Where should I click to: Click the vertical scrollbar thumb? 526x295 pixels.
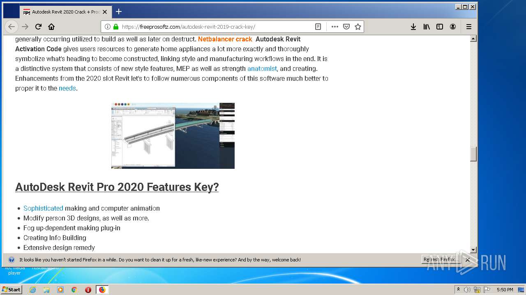coord(473,154)
